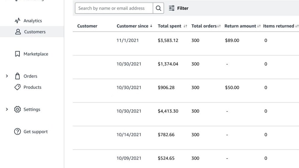Viewport: 299px width, 168px height.
Task: Click 10/30/2021 date in the $4,413.30 row
Action: click(129, 111)
